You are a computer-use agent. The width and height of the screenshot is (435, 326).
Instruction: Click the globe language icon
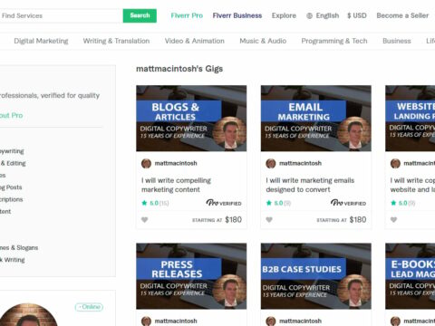[x=309, y=15]
